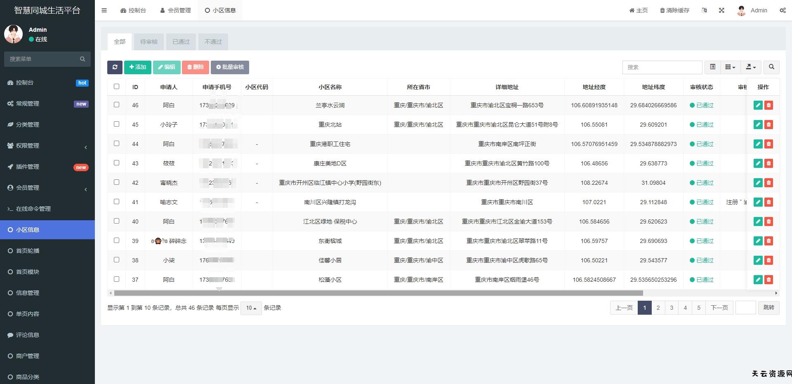Click the red delete icon for row 45
This screenshot has height=384, width=792.
[x=768, y=125]
